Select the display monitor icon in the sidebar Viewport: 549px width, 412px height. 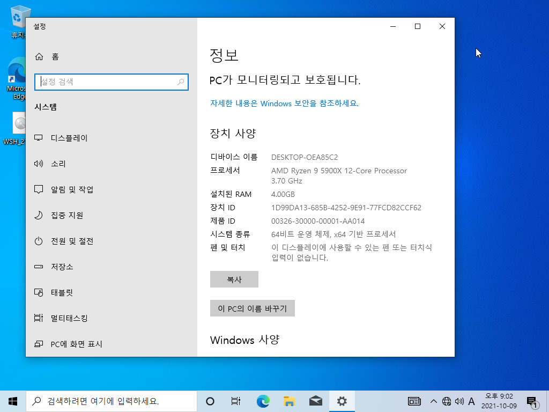(x=39, y=138)
